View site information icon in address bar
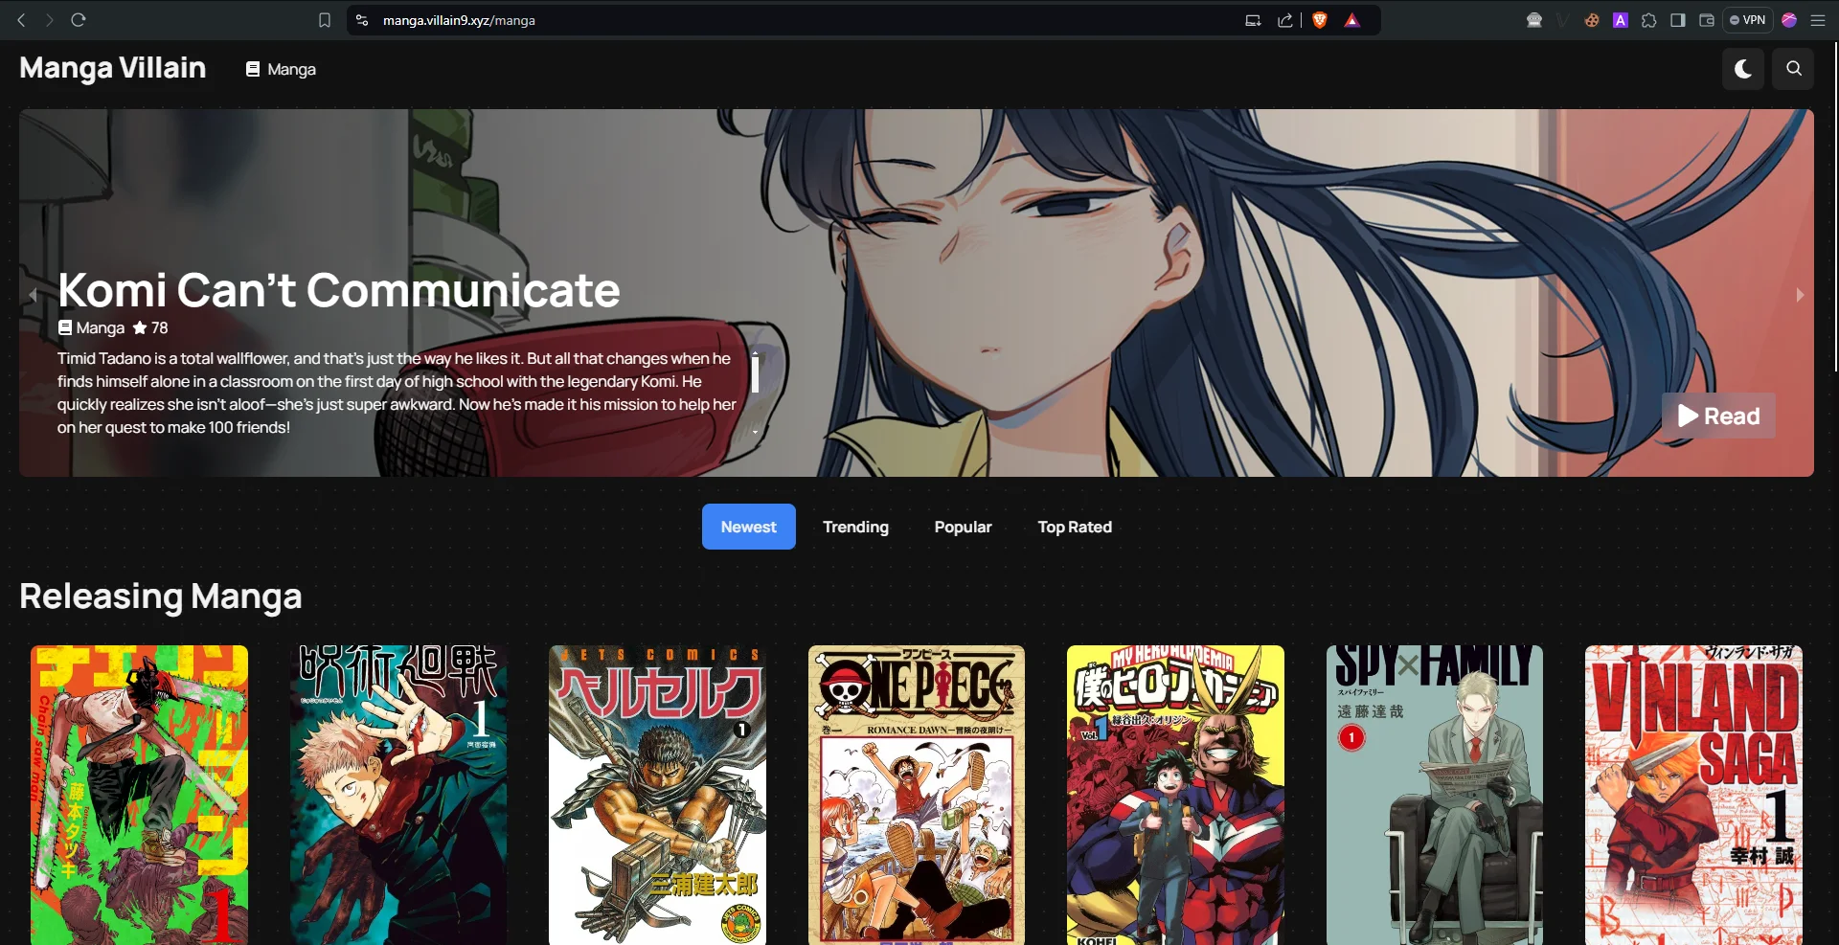The height and width of the screenshot is (945, 1839). (362, 20)
